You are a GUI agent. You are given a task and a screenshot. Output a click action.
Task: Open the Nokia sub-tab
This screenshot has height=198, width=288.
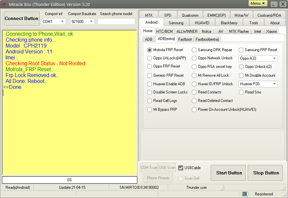tap(206, 31)
